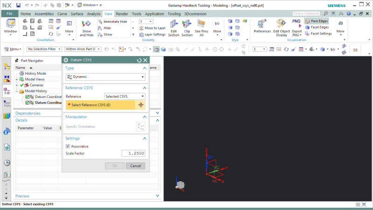Open No Selection Filter dropdown
373x210 pixels.
[44, 49]
